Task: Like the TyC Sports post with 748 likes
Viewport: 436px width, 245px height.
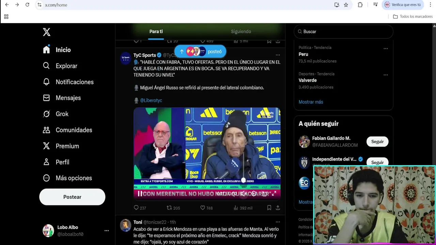Action: click(x=206, y=208)
